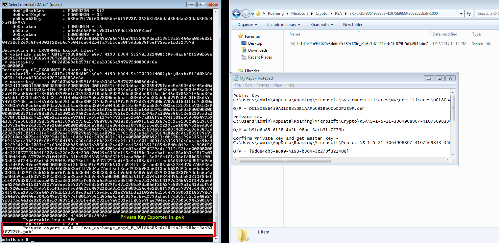Click the {9d684db5-a8a9-4193-b364-5c270f321408} output line in Notepad
The height and width of the screenshot is (243, 499).
291,151
